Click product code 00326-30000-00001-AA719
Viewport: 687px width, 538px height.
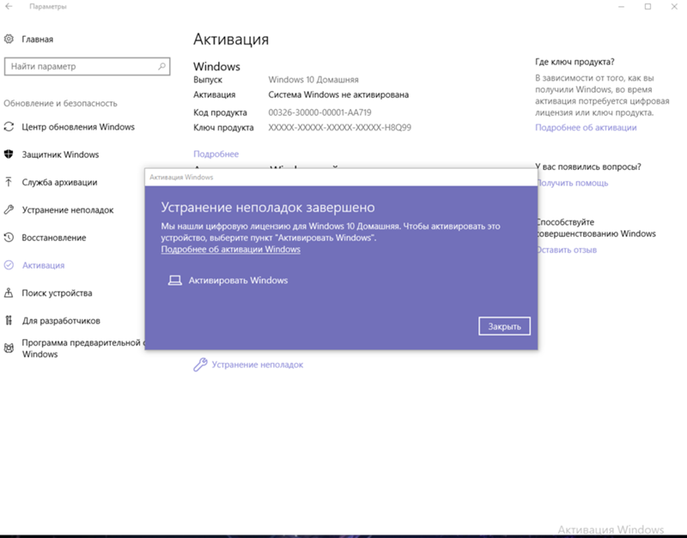pyautogui.click(x=319, y=112)
